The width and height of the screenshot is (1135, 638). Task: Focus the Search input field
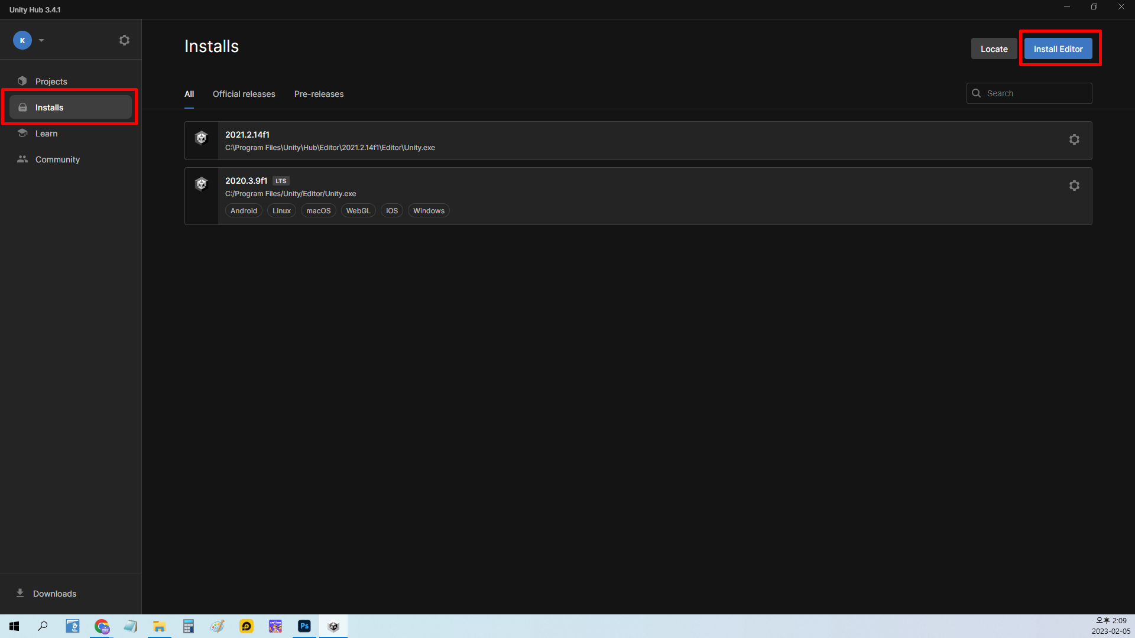click(1035, 93)
